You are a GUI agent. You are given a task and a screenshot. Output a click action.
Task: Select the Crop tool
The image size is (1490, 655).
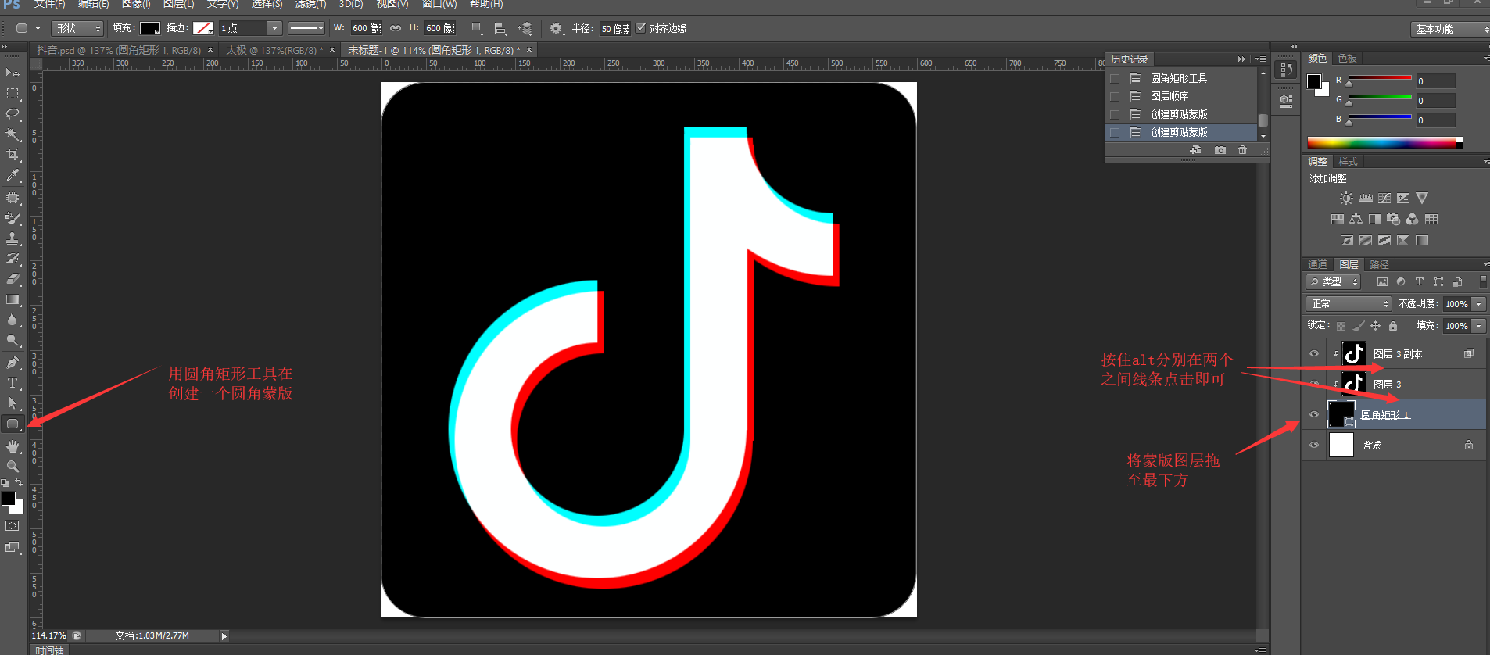(x=13, y=155)
